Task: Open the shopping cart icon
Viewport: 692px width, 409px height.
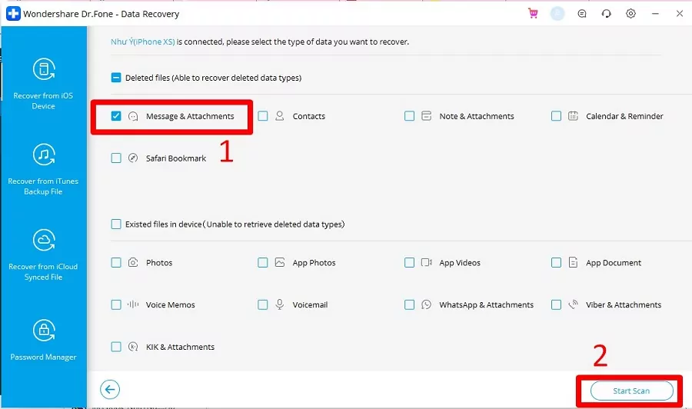Action: coord(533,13)
